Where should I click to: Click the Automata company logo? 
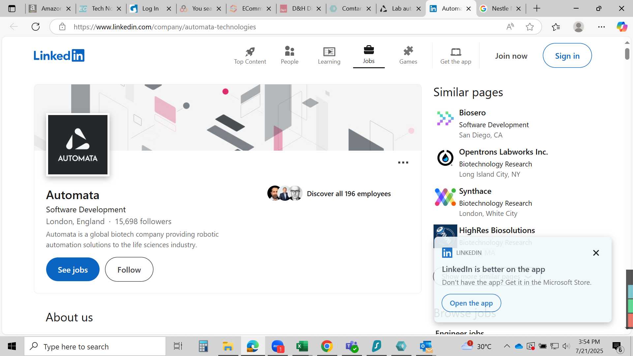[78, 144]
